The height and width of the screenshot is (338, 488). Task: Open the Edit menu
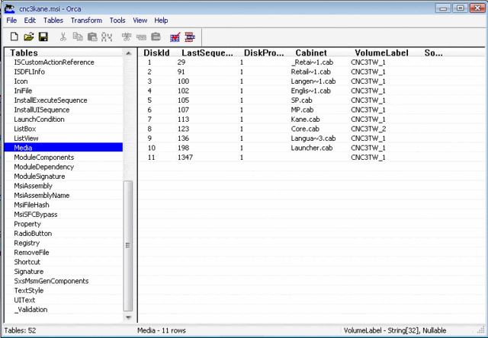tap(30, 21)
